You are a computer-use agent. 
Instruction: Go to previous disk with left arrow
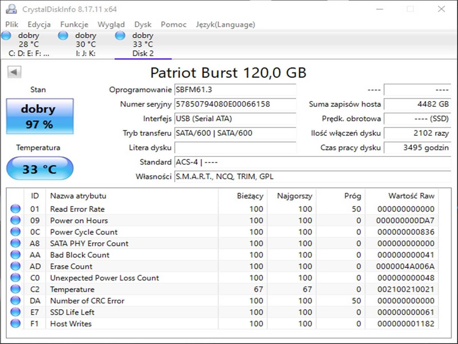14,72
